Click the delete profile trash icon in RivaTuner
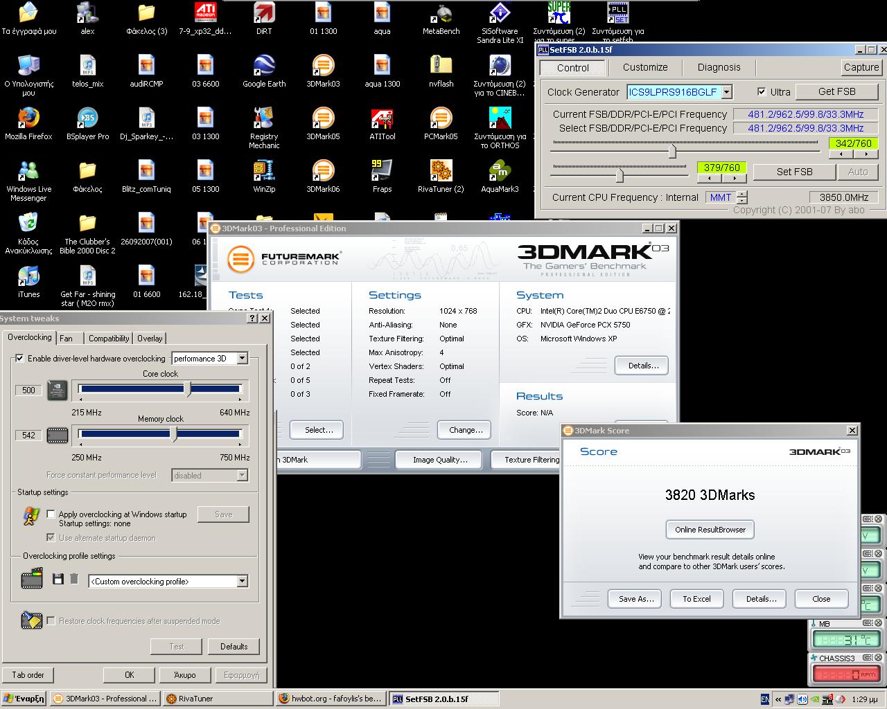The height and width of the screenshot is (709, 887). click(x=74, y=579)
